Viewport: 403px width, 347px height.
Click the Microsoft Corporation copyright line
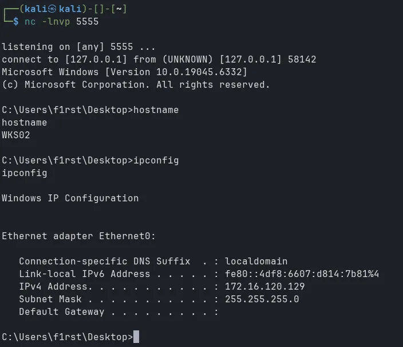point(136,85)
